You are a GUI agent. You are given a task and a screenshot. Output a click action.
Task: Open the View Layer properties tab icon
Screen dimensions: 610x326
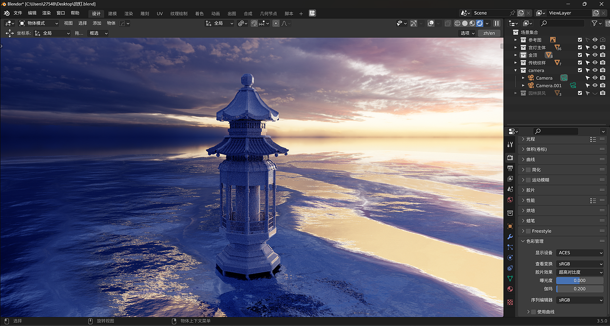[510, 179]
